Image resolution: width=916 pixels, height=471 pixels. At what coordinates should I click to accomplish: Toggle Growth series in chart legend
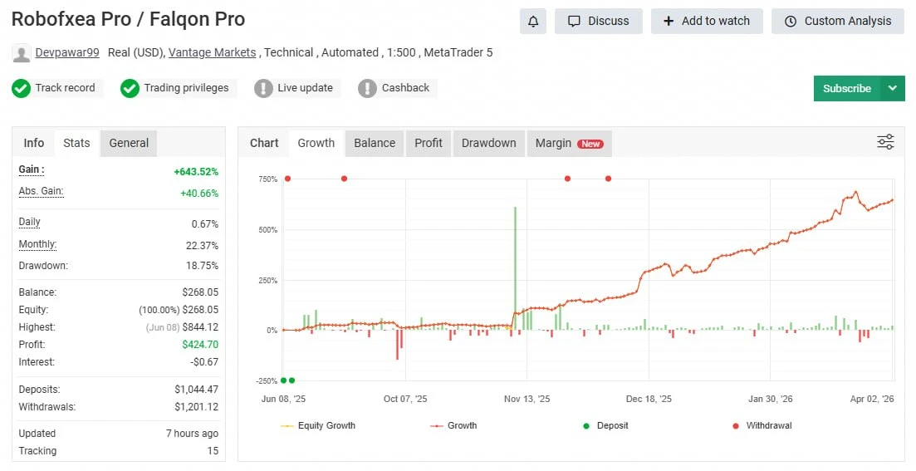pos(453,425)
